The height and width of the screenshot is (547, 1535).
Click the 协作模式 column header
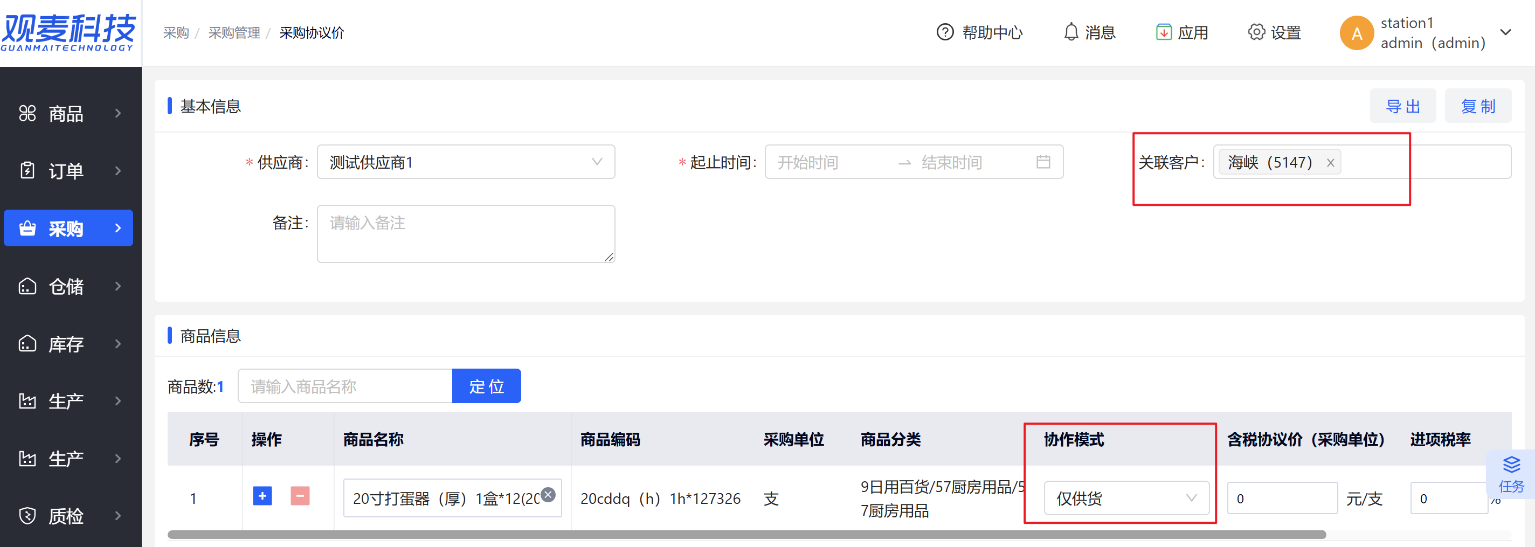[x=1074, y=439]
